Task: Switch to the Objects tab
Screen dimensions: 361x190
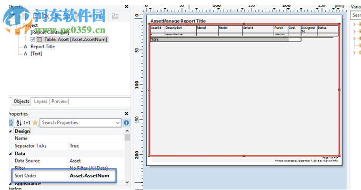Action: coord(22,101)
